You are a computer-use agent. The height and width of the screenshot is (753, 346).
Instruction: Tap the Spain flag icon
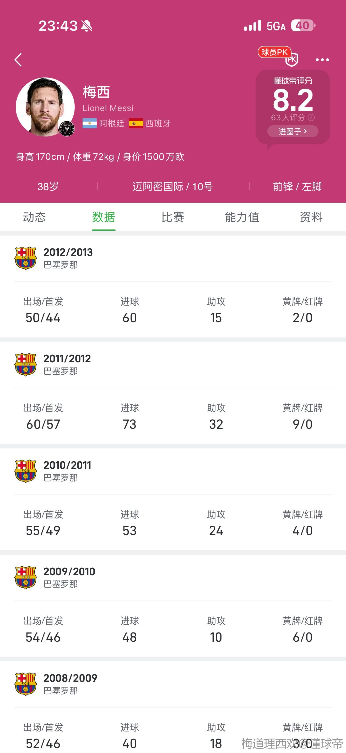pos(136,123)
